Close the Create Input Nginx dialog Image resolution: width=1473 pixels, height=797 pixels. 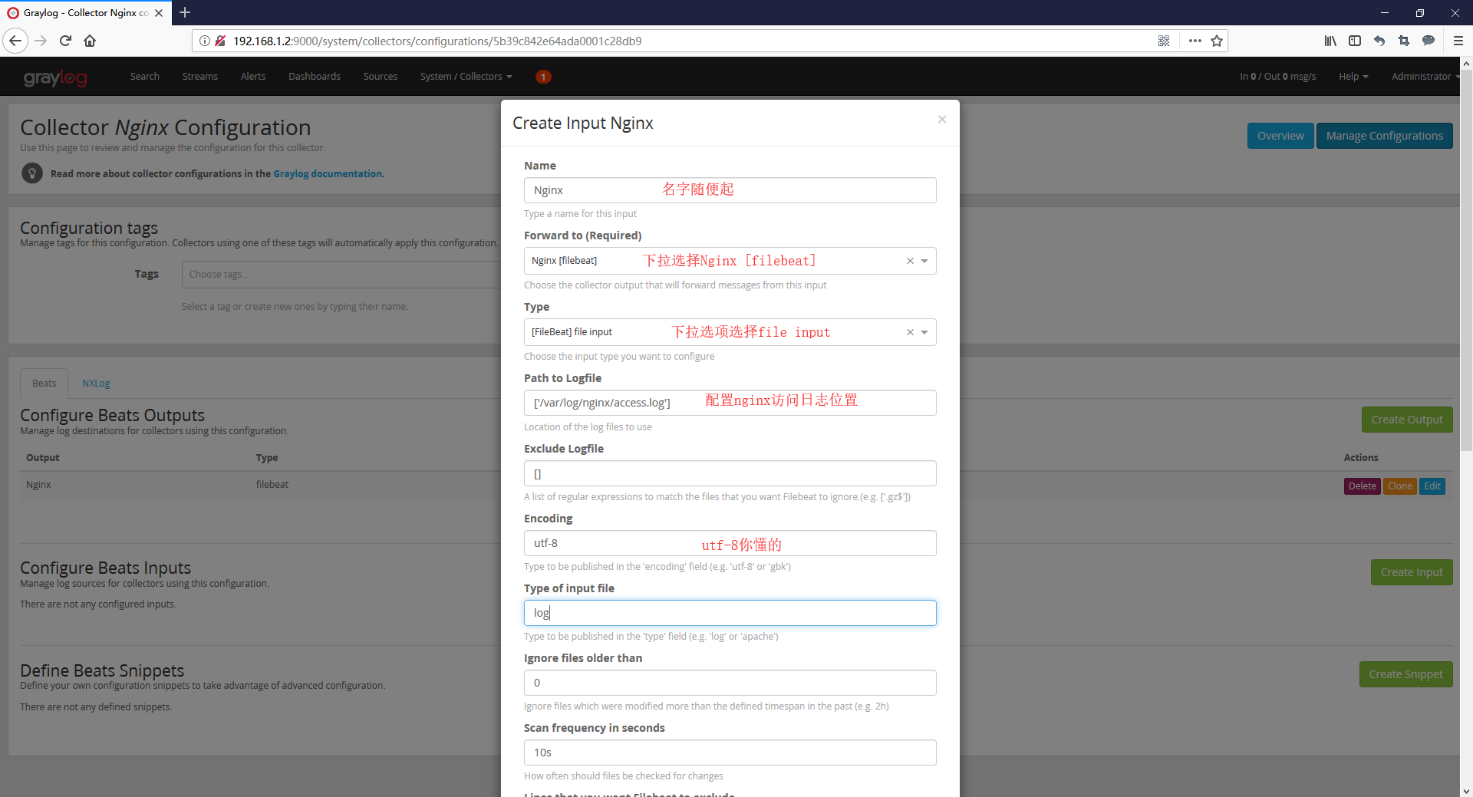click(x=942, y=119)
